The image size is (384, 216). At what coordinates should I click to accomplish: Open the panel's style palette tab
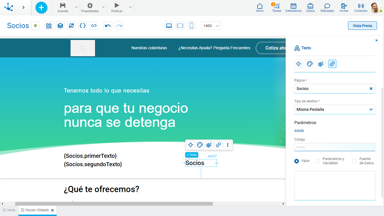coord(310,64)
